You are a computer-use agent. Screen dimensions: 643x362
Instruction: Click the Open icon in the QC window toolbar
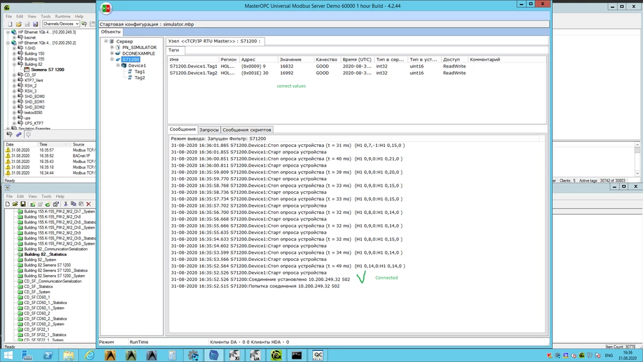[15, 204]
